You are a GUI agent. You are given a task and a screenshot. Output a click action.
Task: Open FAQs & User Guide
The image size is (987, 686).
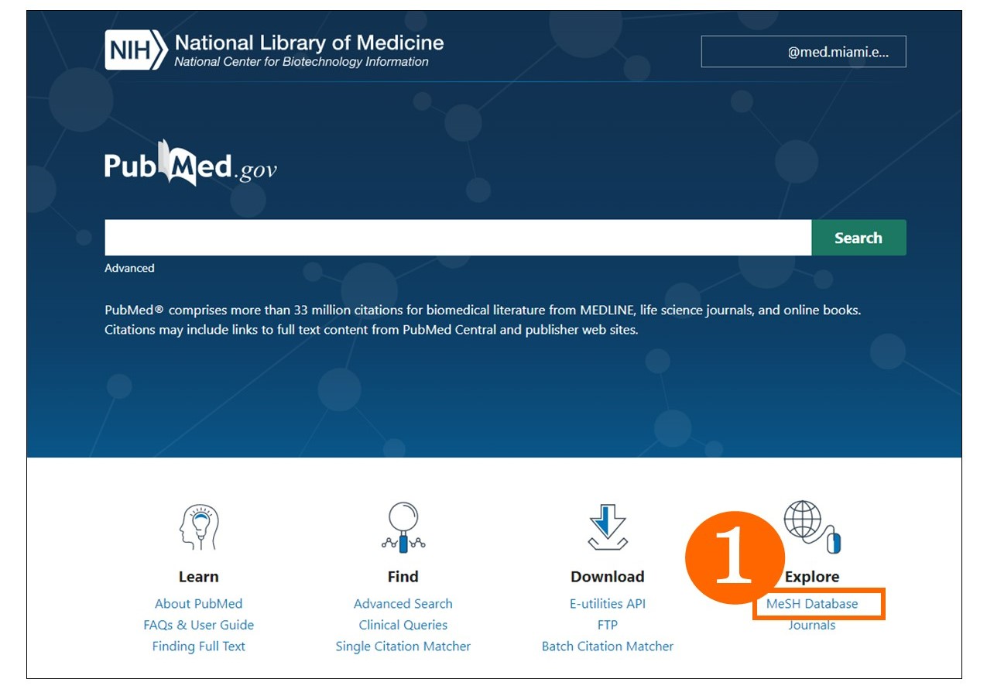click(x=198, y=625)
